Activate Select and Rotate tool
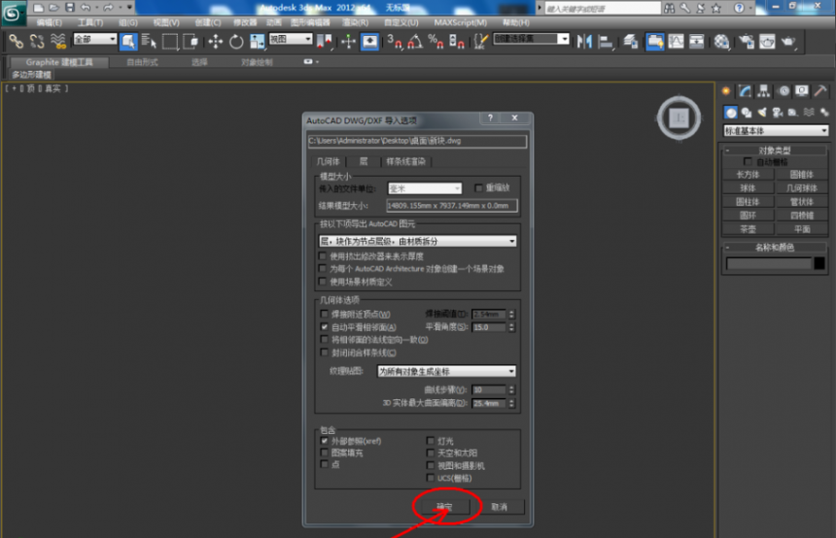 pos(236,41)
